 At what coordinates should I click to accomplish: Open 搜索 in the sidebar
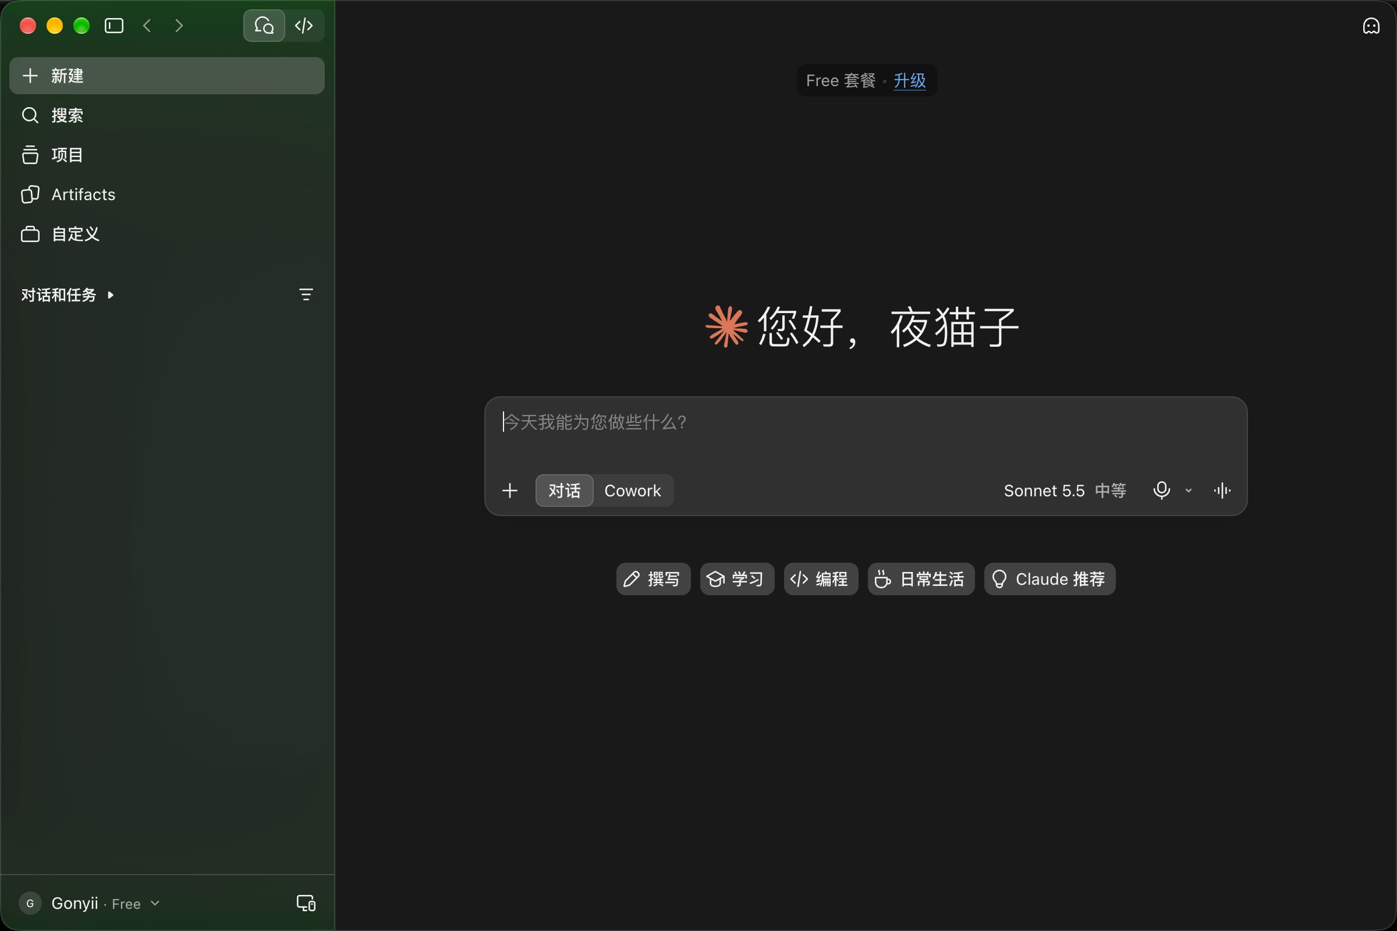coord(167,115)
